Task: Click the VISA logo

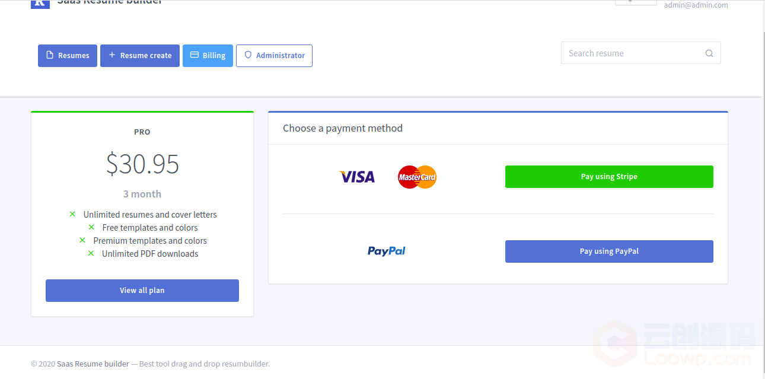Action: click(x=357, y=177)
